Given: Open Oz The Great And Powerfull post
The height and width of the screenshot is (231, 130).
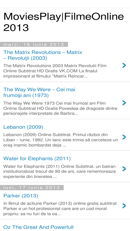Looking at the screenshot, I should (x=38, y=227).
